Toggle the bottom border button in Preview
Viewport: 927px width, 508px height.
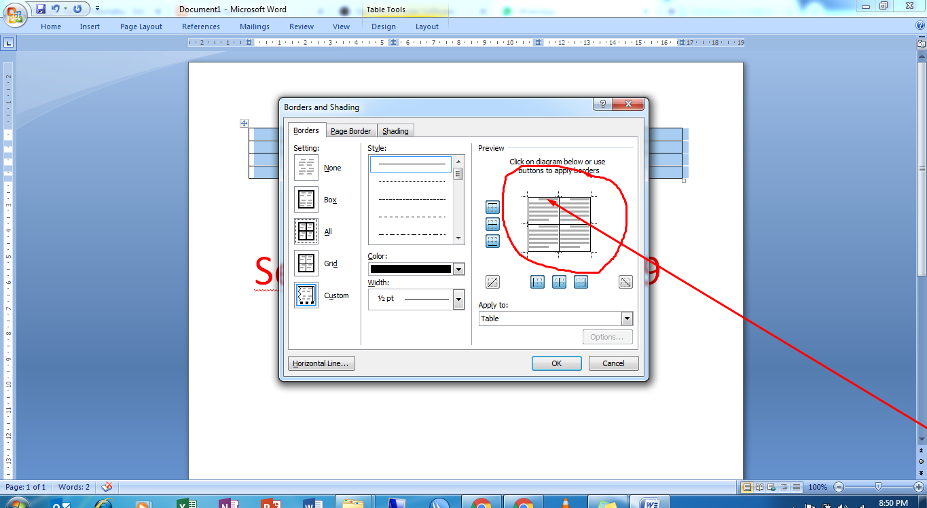tap(493, 241)
